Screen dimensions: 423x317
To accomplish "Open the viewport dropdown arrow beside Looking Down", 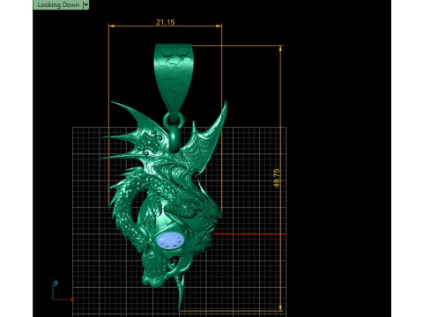I will (86, 4).
